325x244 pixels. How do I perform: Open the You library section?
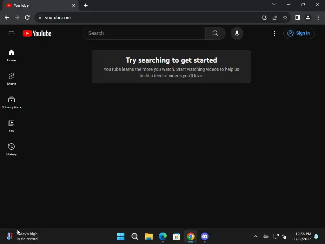tap(11, 126)
